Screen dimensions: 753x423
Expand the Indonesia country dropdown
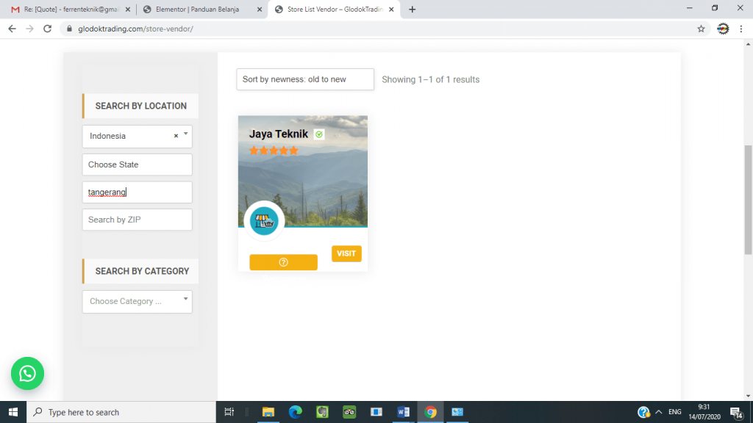(186, 135)
